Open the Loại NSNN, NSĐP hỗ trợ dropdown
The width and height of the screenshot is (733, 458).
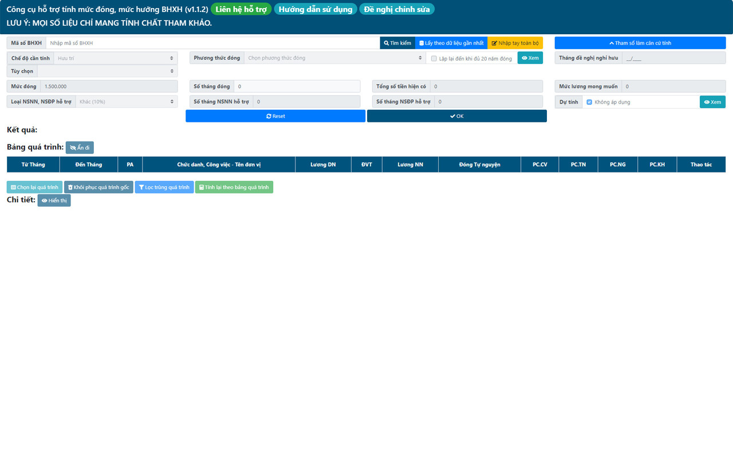click(127, 101)
